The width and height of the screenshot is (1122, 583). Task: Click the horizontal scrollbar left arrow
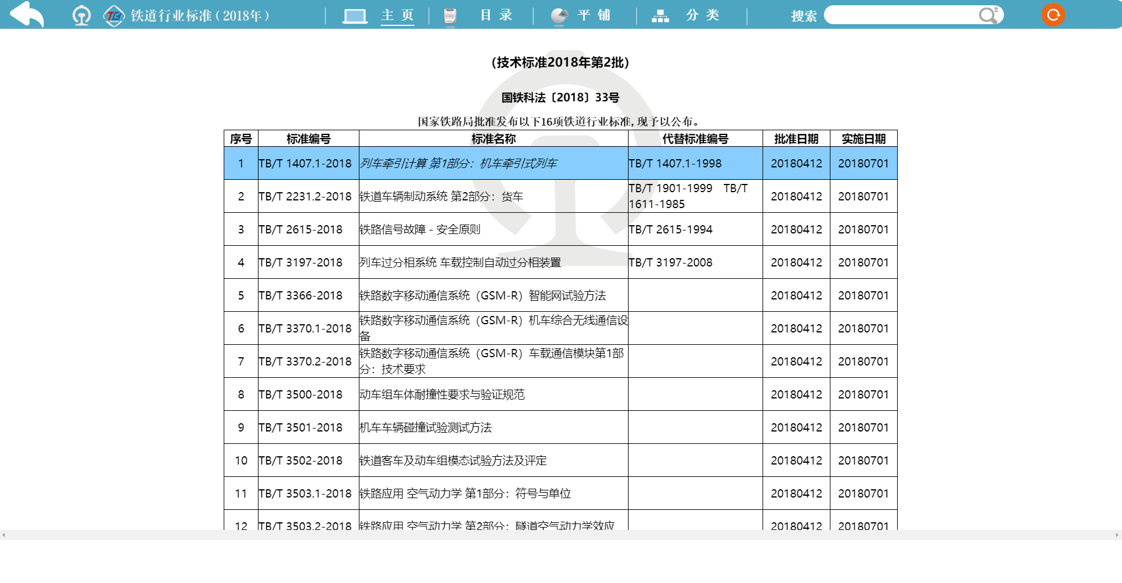tap(4, 535)
